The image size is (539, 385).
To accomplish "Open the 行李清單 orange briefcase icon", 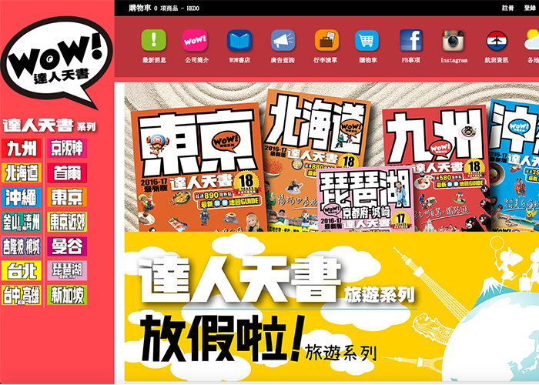I will [x=326, y=41].
